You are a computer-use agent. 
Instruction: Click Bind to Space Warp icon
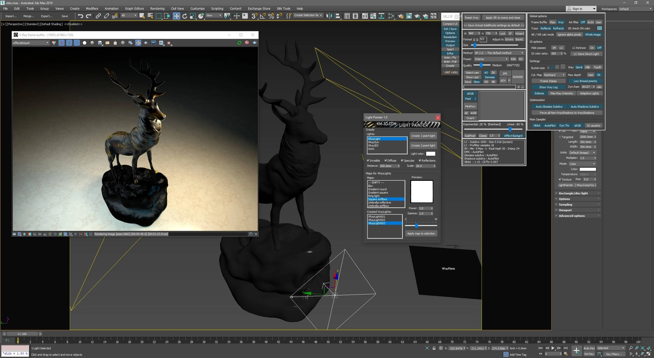(x=115, y=16)
